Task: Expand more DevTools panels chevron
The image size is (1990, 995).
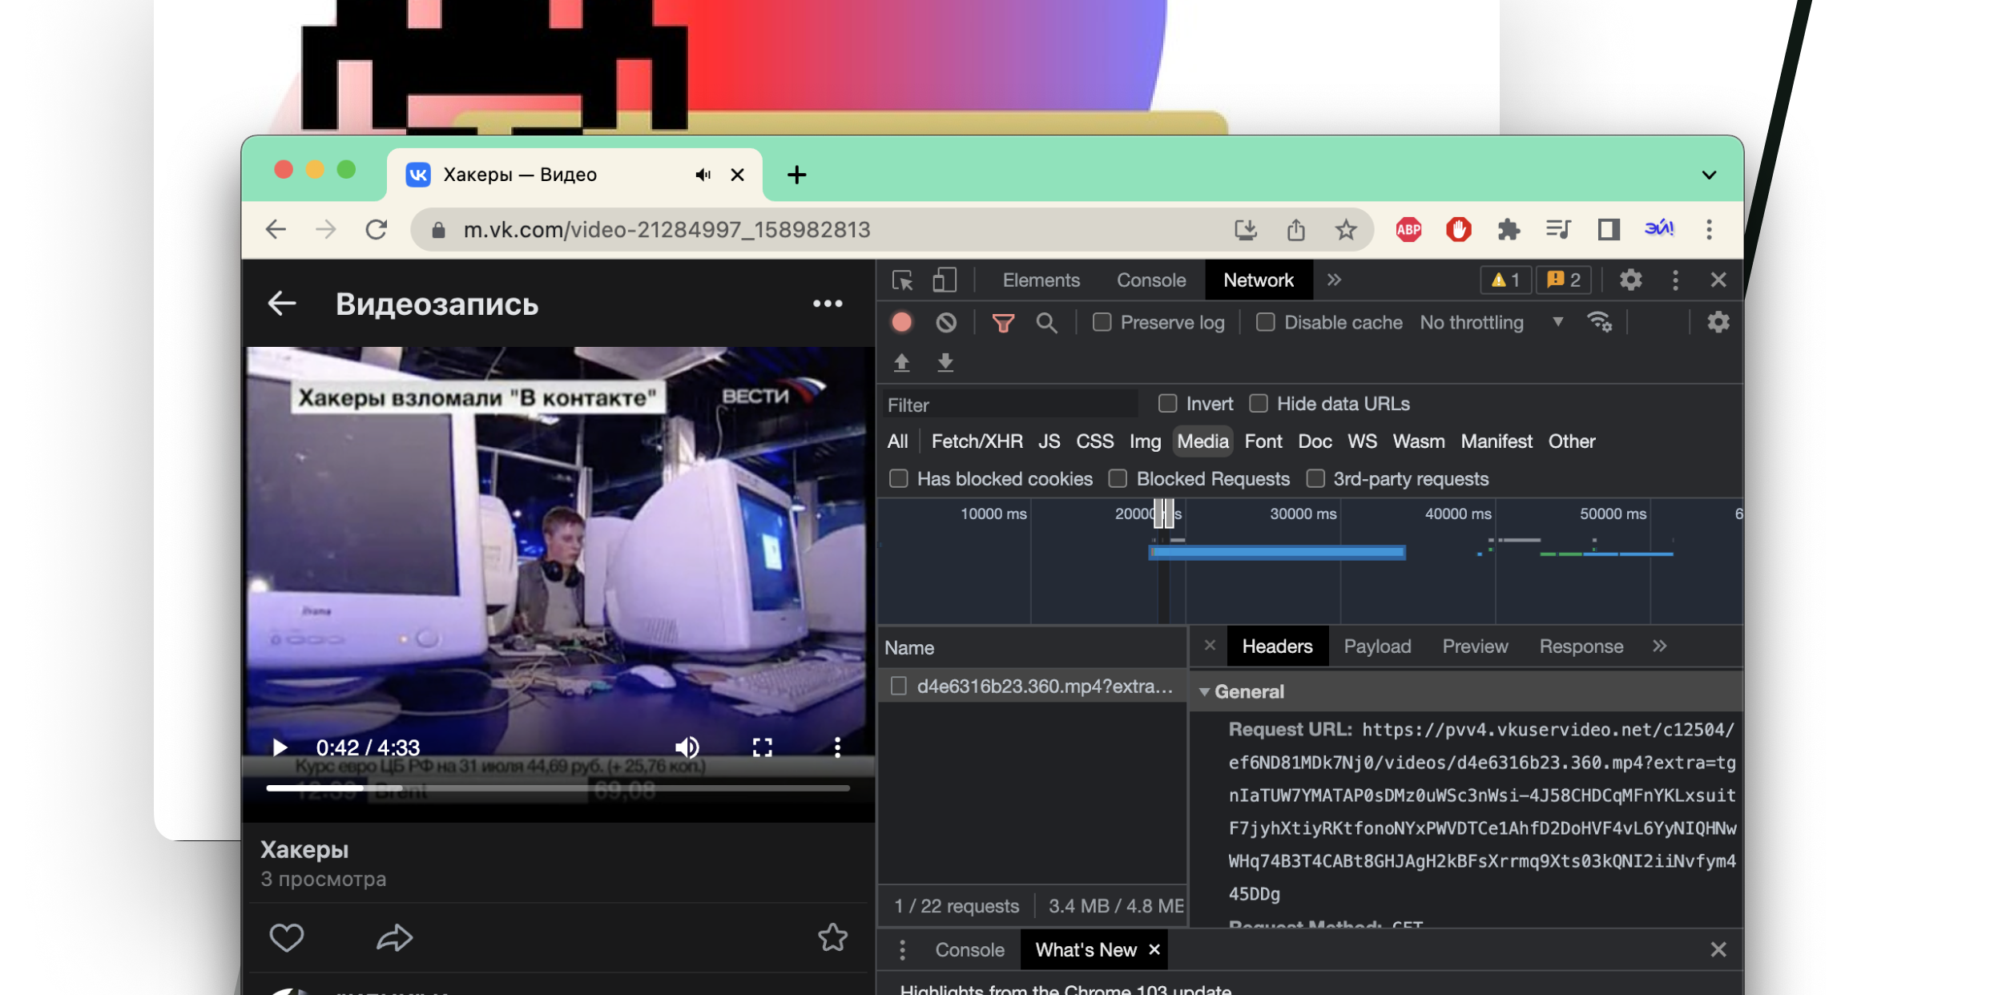Action: [x=1334, y=280]
